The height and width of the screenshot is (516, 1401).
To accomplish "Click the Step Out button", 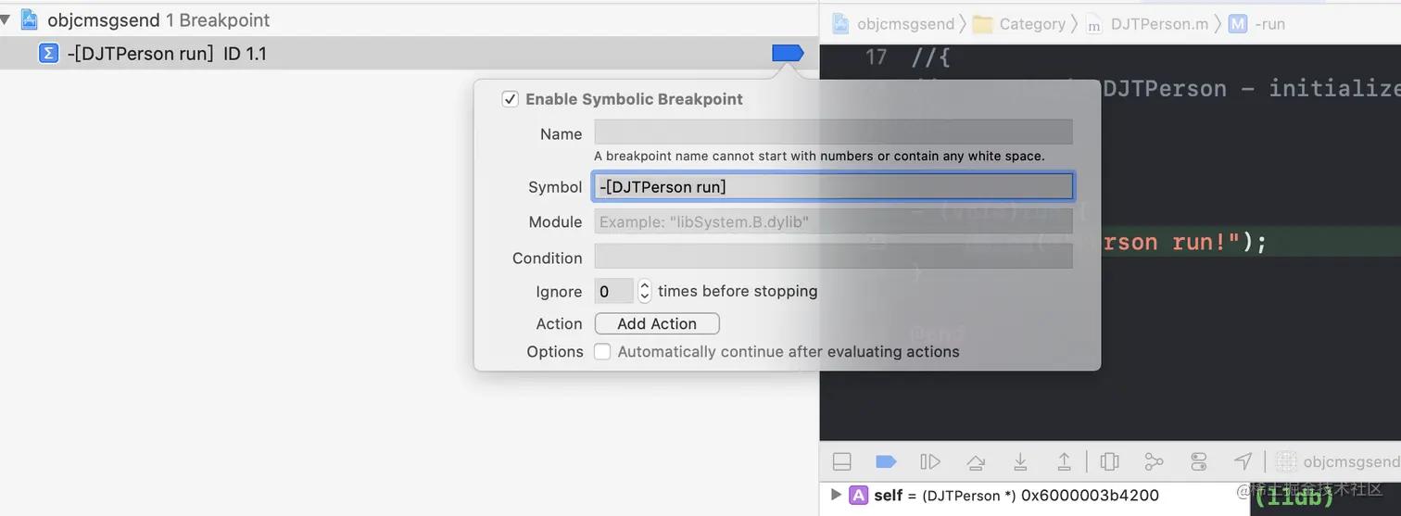I will (x=1065, y=461).
